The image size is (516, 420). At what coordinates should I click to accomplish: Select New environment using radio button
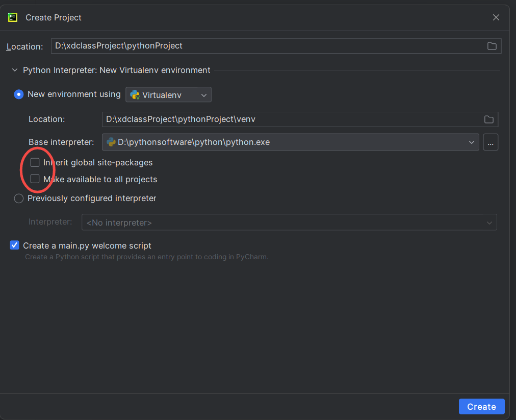tap(19, 94)
